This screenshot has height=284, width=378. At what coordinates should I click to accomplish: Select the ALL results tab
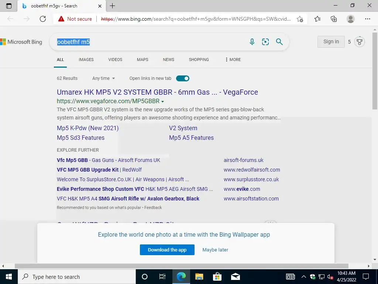pyautogui.click(x=60, y=60)
